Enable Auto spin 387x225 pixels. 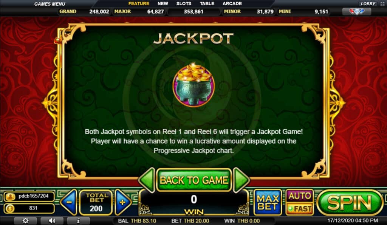point(300,196)
